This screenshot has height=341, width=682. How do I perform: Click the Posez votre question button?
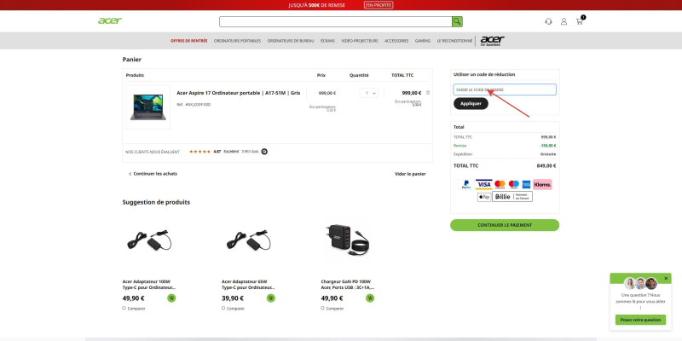pyautogui.click(x=640, y=320)
